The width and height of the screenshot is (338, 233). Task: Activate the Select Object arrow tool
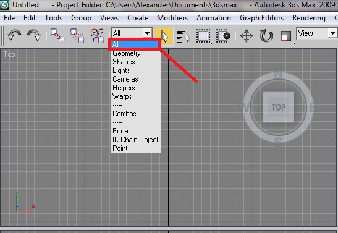(x=164, y=36)
